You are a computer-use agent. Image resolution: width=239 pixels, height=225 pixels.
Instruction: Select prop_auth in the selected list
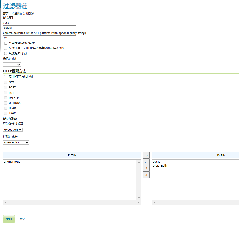[160, 165]
